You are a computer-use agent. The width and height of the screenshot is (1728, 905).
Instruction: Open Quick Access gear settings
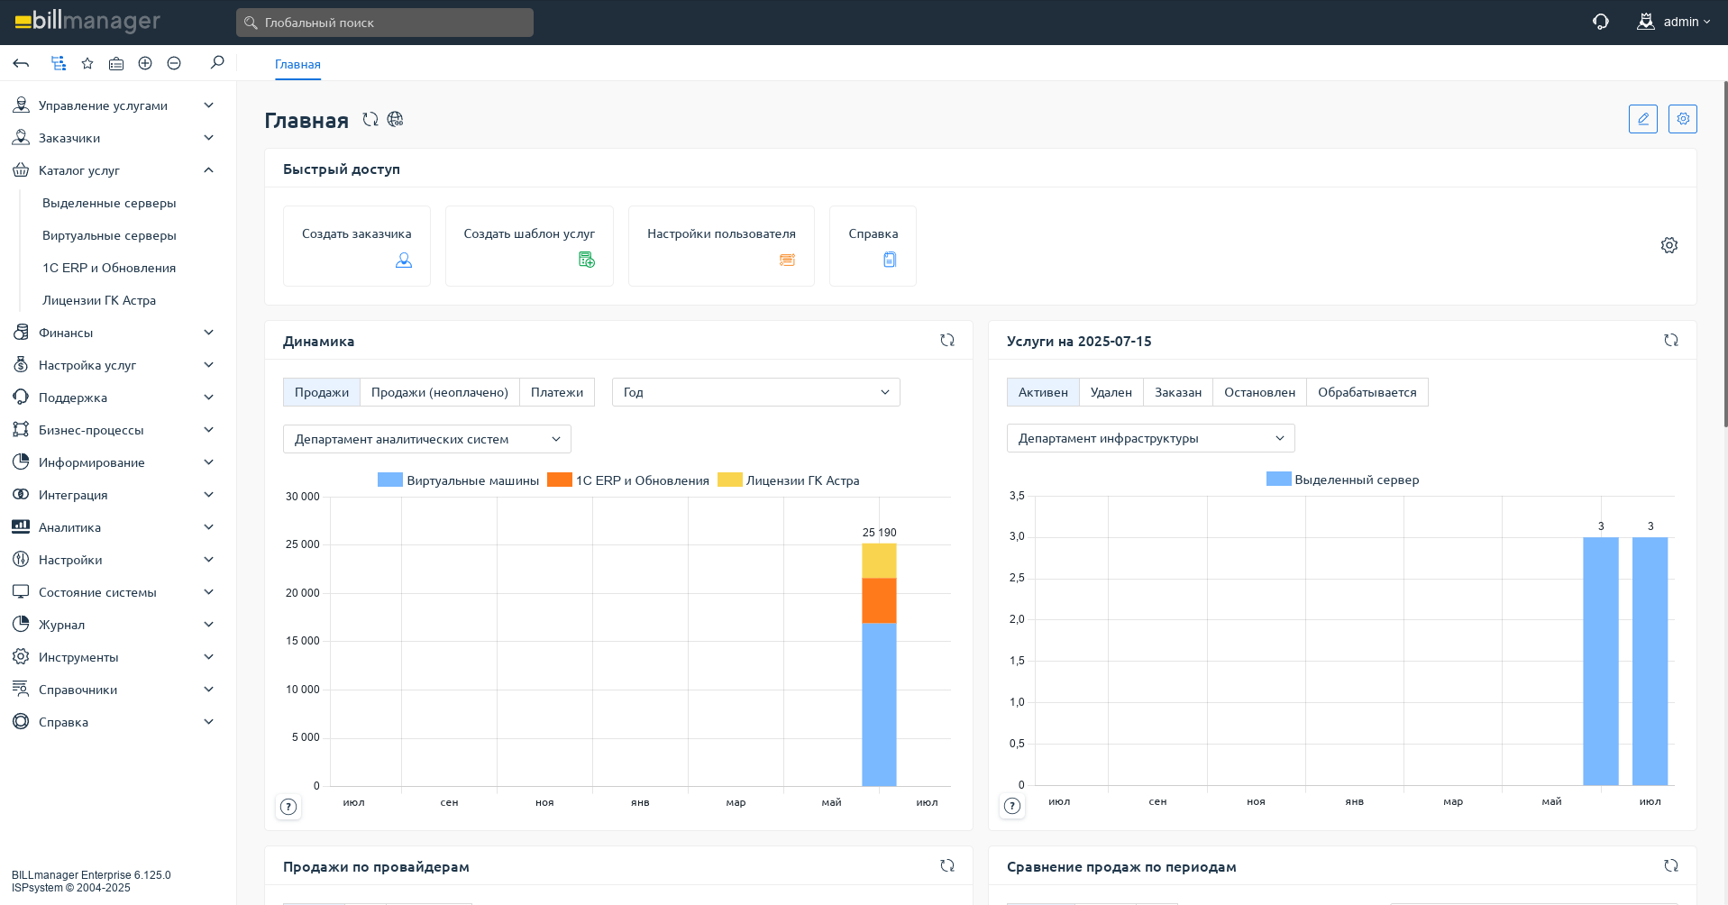click(1669, 245)
